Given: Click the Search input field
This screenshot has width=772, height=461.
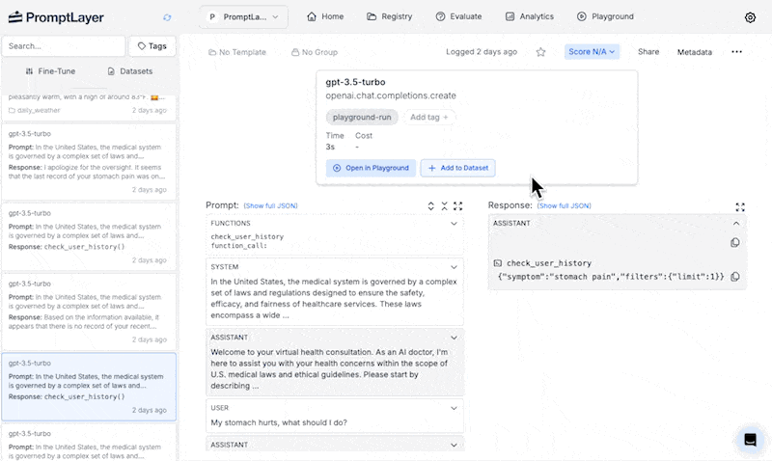Looking at the screenshot, I should [x=63, y=46].
